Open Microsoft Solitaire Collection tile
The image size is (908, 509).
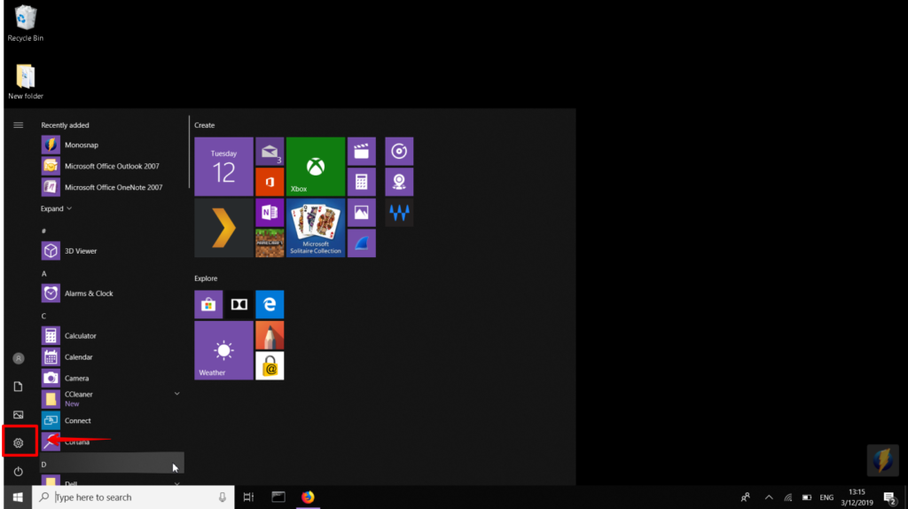coord(316,228)
